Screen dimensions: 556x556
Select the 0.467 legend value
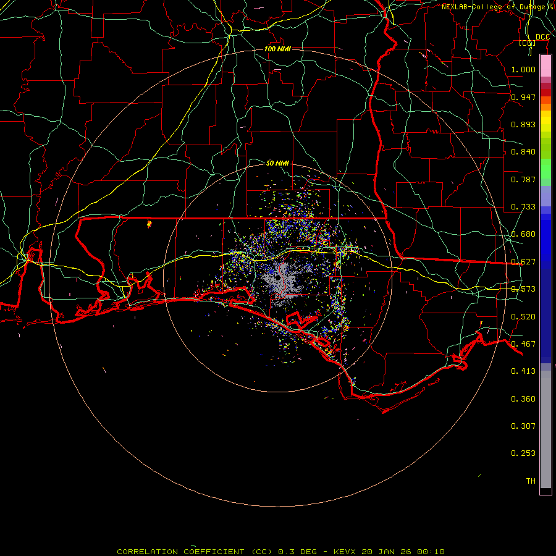click(523, 344)
